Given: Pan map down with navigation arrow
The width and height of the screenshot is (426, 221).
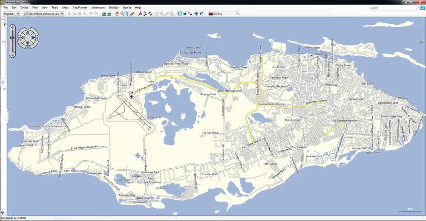Looking at the screenshot, I should click(28, 43).
